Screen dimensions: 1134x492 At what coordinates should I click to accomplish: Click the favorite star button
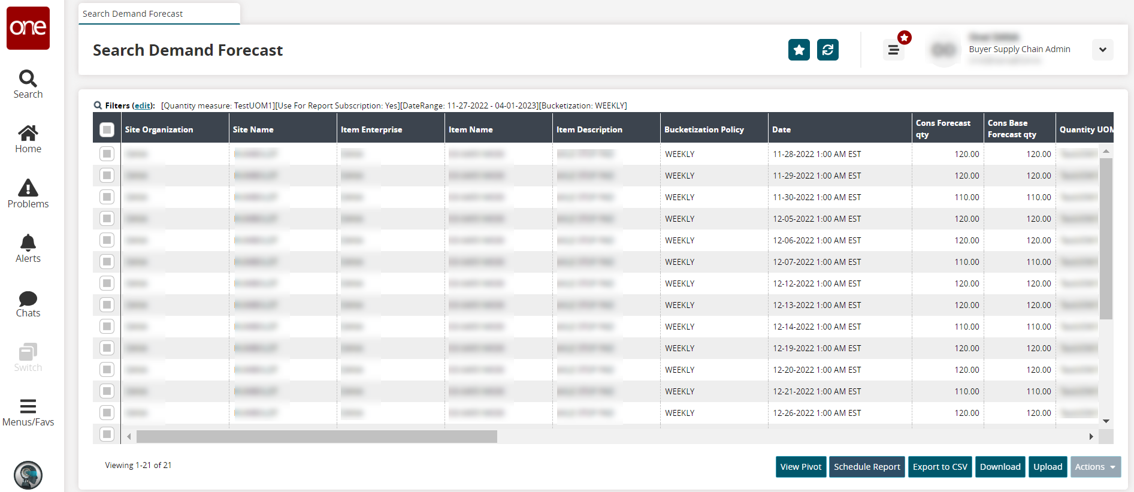tap(799, 50)
